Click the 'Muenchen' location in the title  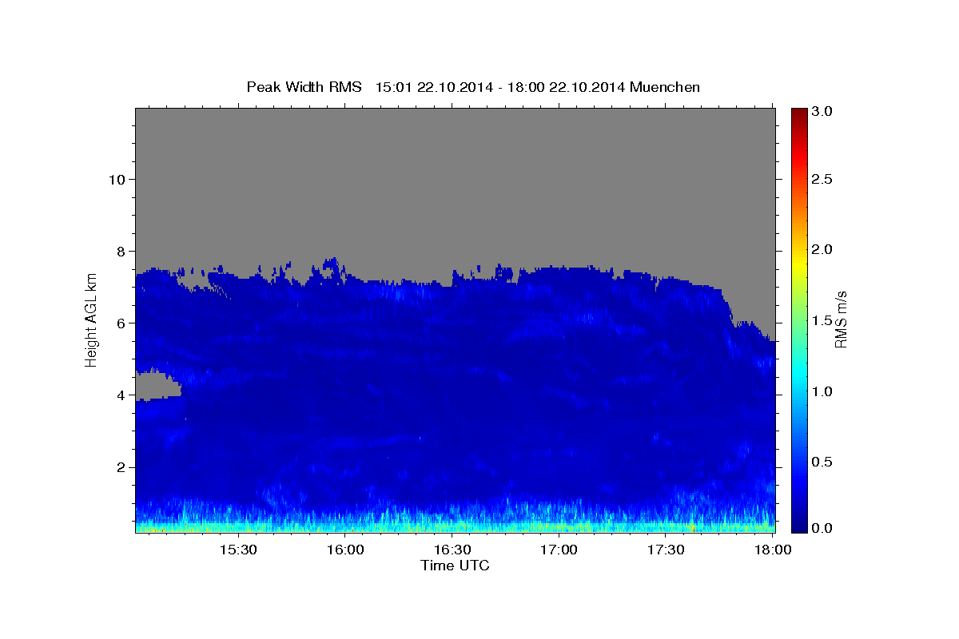click(665, 87)
